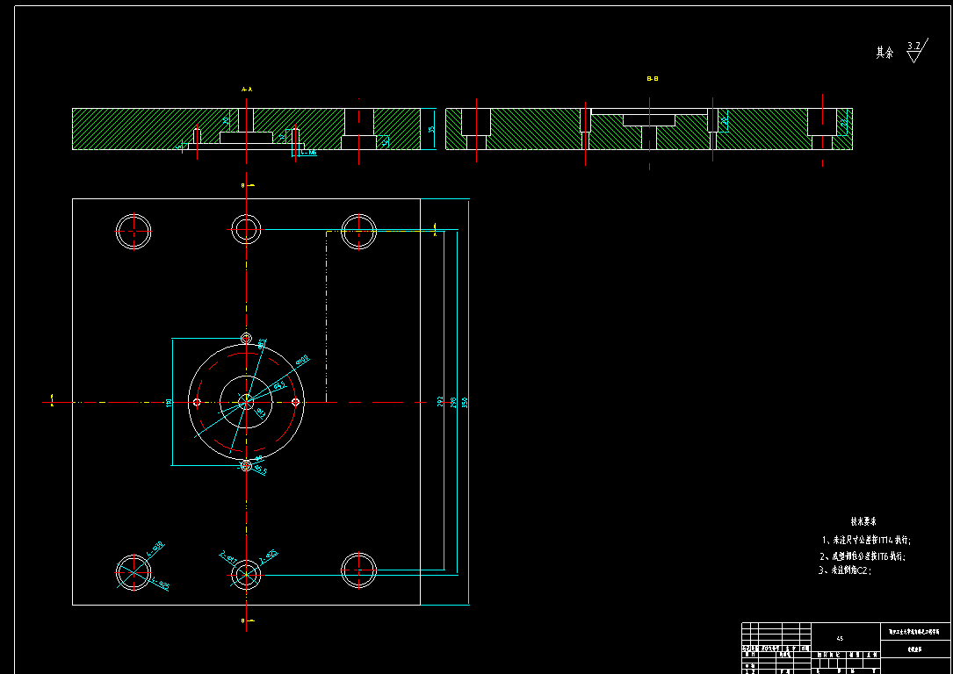
Task: Select the 350 height dimension
Action: pos(466,402)
